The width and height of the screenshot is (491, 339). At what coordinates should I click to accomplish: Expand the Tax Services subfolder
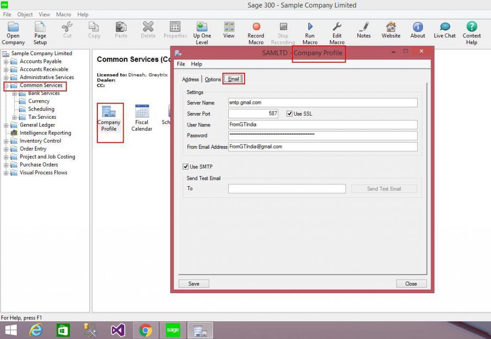14,117
